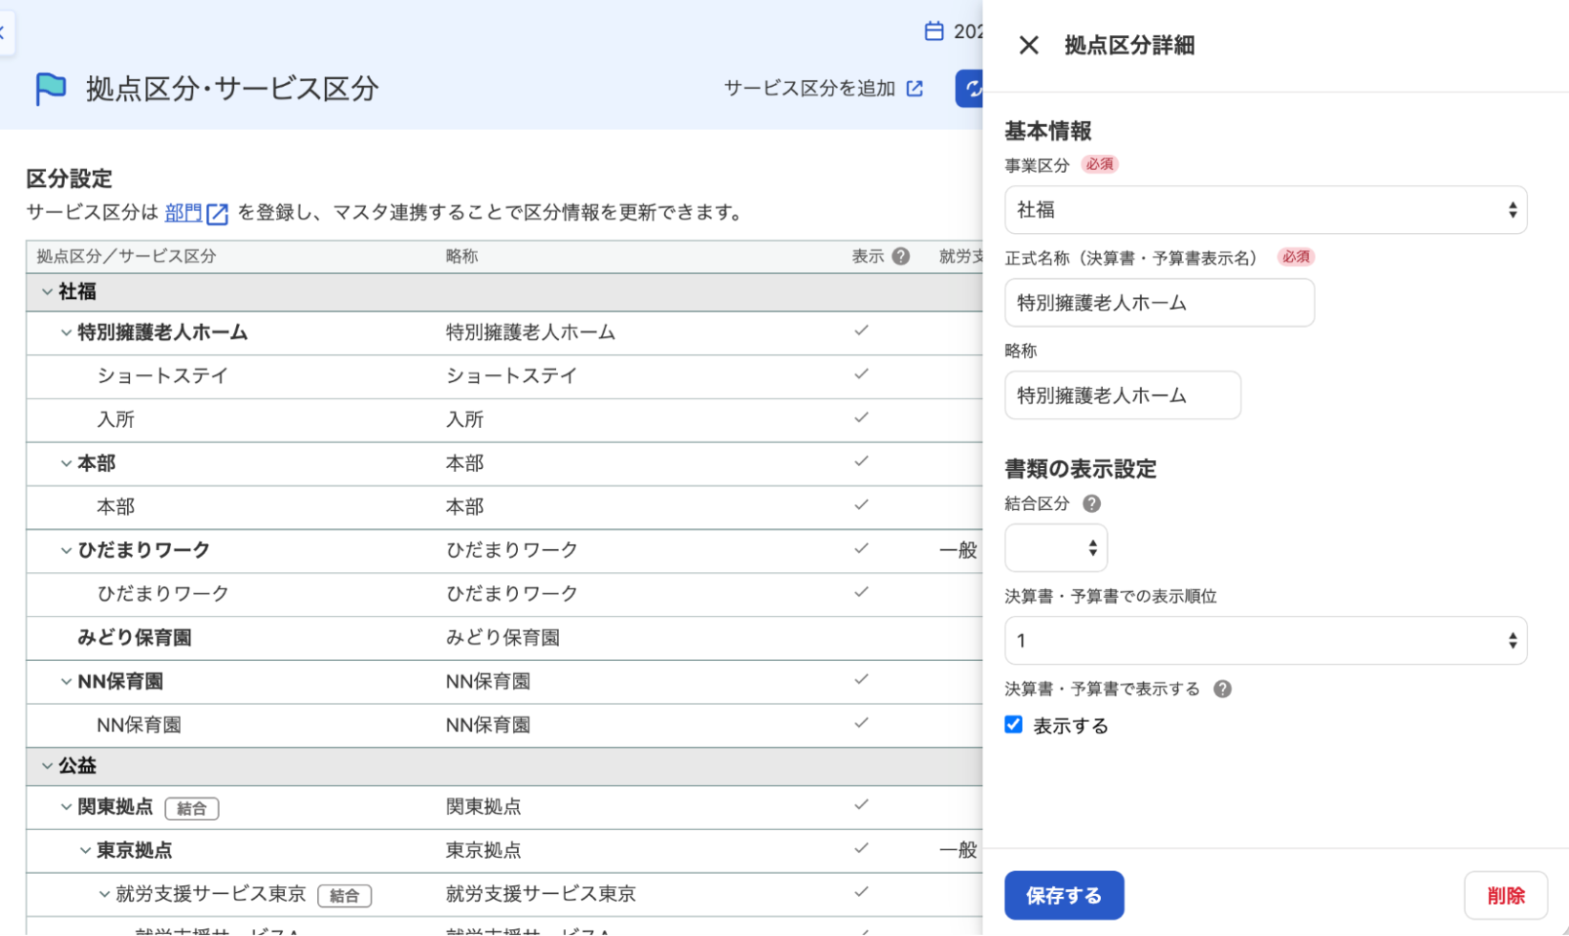Open help icon next to 結合区分
Viewport: 1569px width, 936px height.
click(x=1091, y=503)
